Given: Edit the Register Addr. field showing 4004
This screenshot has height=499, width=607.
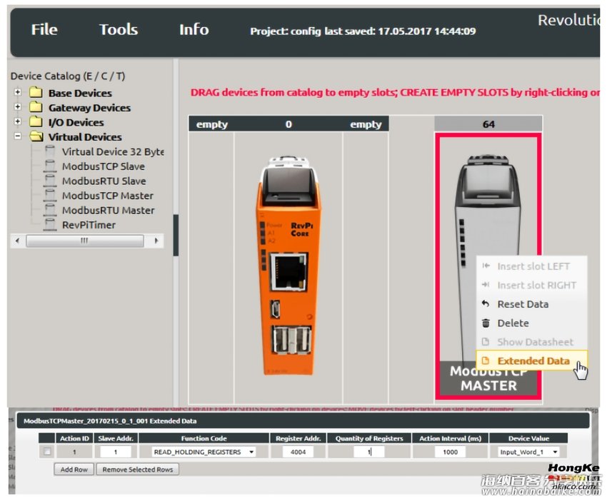Looking at the screenshot, I should [298, 452].
